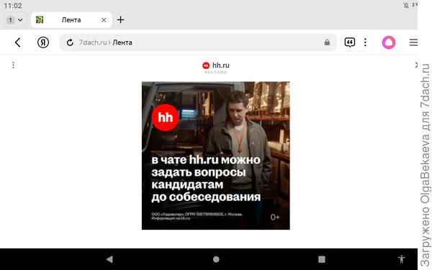
Task: Tap the 11:02 clock in status bar
Action: tap(13, 6)
